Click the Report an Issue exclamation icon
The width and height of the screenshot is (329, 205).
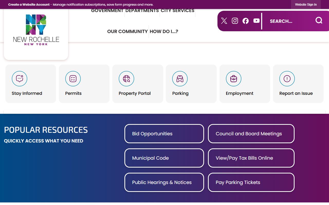pyautogui.click(x=287, y=79)
